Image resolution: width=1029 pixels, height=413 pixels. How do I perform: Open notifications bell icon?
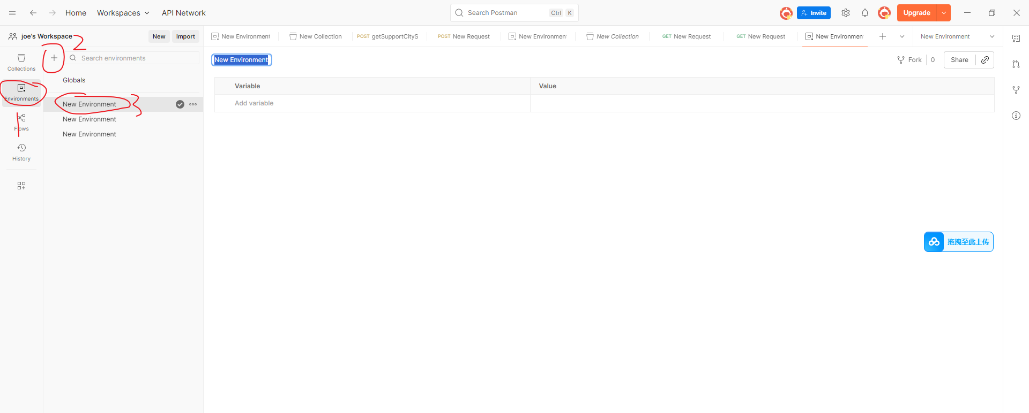tap(865, 13)
